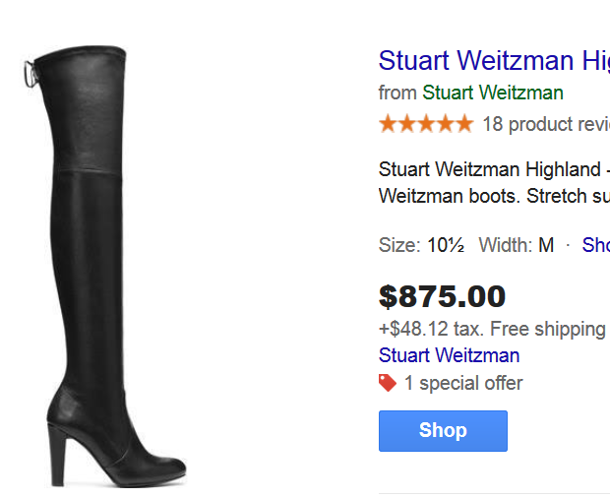Click the truncated link after Width M
This screenshot has width=610, height=499.
click(595, 245)
